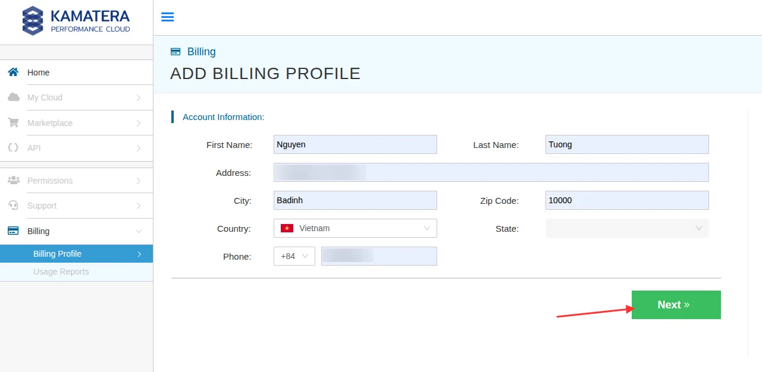
Task: Click the Zip Code label
Action: coord(500,201)
